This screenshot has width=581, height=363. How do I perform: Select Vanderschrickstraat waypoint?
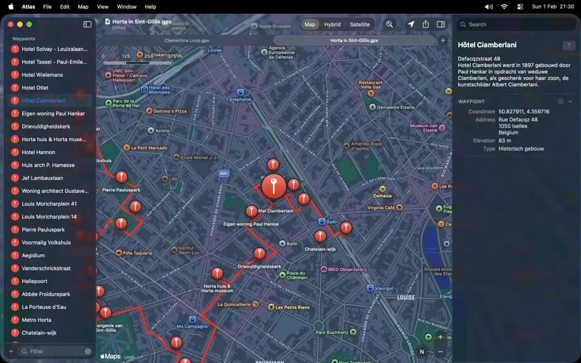(50, 268)
